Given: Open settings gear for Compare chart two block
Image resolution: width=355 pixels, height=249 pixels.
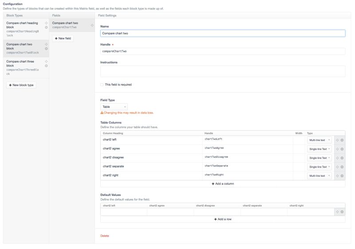Looking at the screenshot, I should (46, 49).
